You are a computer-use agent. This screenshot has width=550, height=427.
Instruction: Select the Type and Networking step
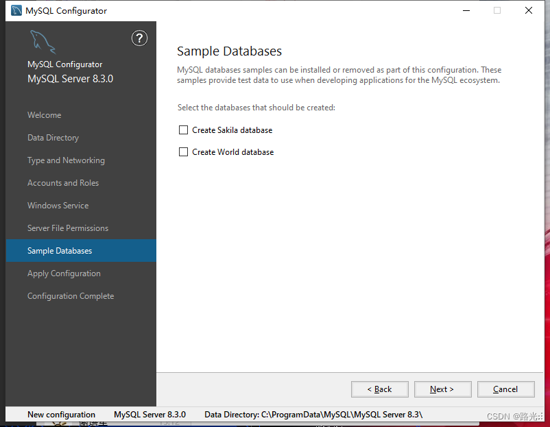(x=66, y=160)
